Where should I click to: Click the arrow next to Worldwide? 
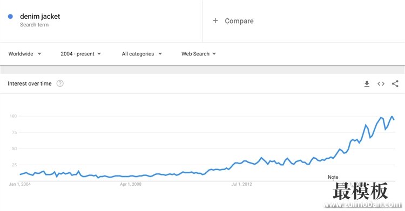[x=39, y=54]
